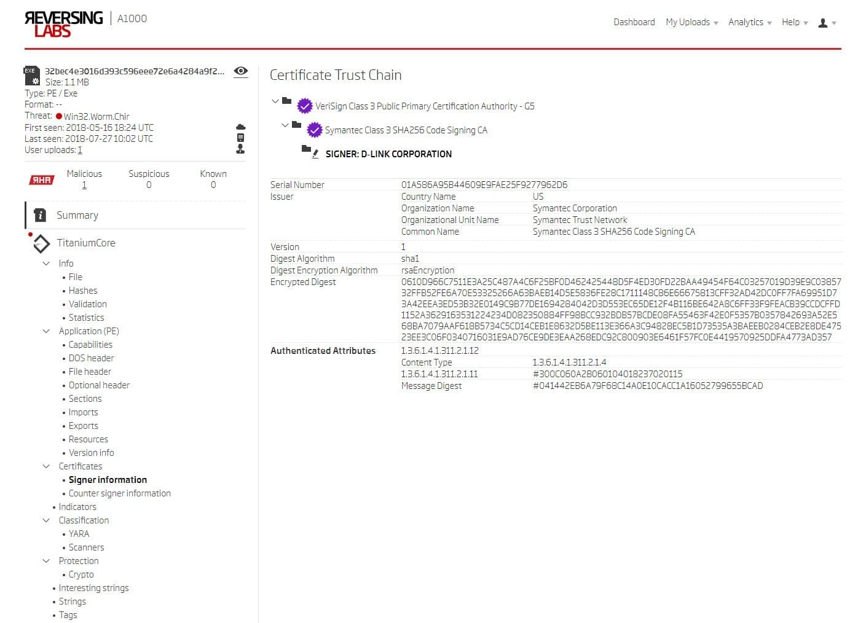Select the user uploader icon
The width and height of the screenshot is (866, 623).
[240, 149]
